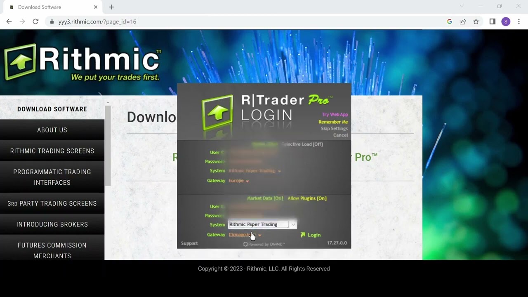Open Introducing Brokers menu item

tap(52, 224)
